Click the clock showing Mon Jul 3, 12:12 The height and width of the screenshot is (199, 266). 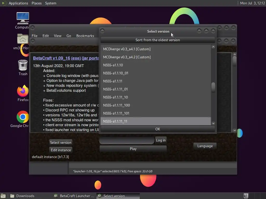point(252,3)
